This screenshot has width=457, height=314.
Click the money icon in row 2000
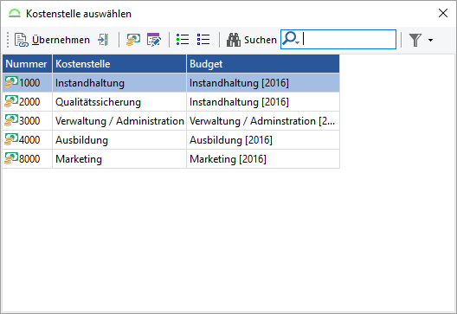tap(11, 101)
